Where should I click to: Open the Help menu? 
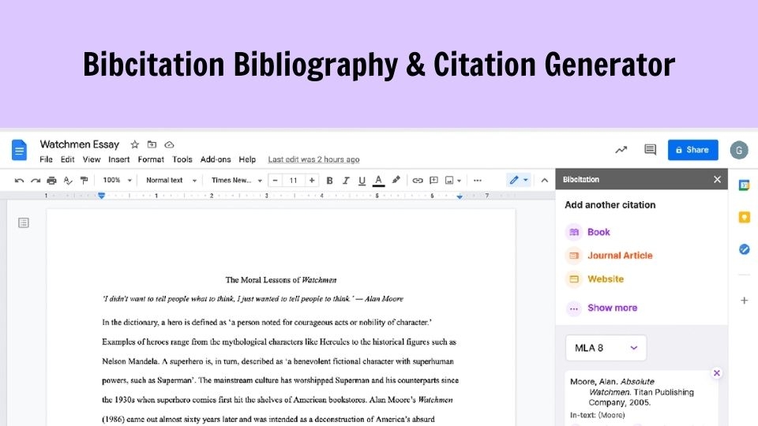(247, 159)
